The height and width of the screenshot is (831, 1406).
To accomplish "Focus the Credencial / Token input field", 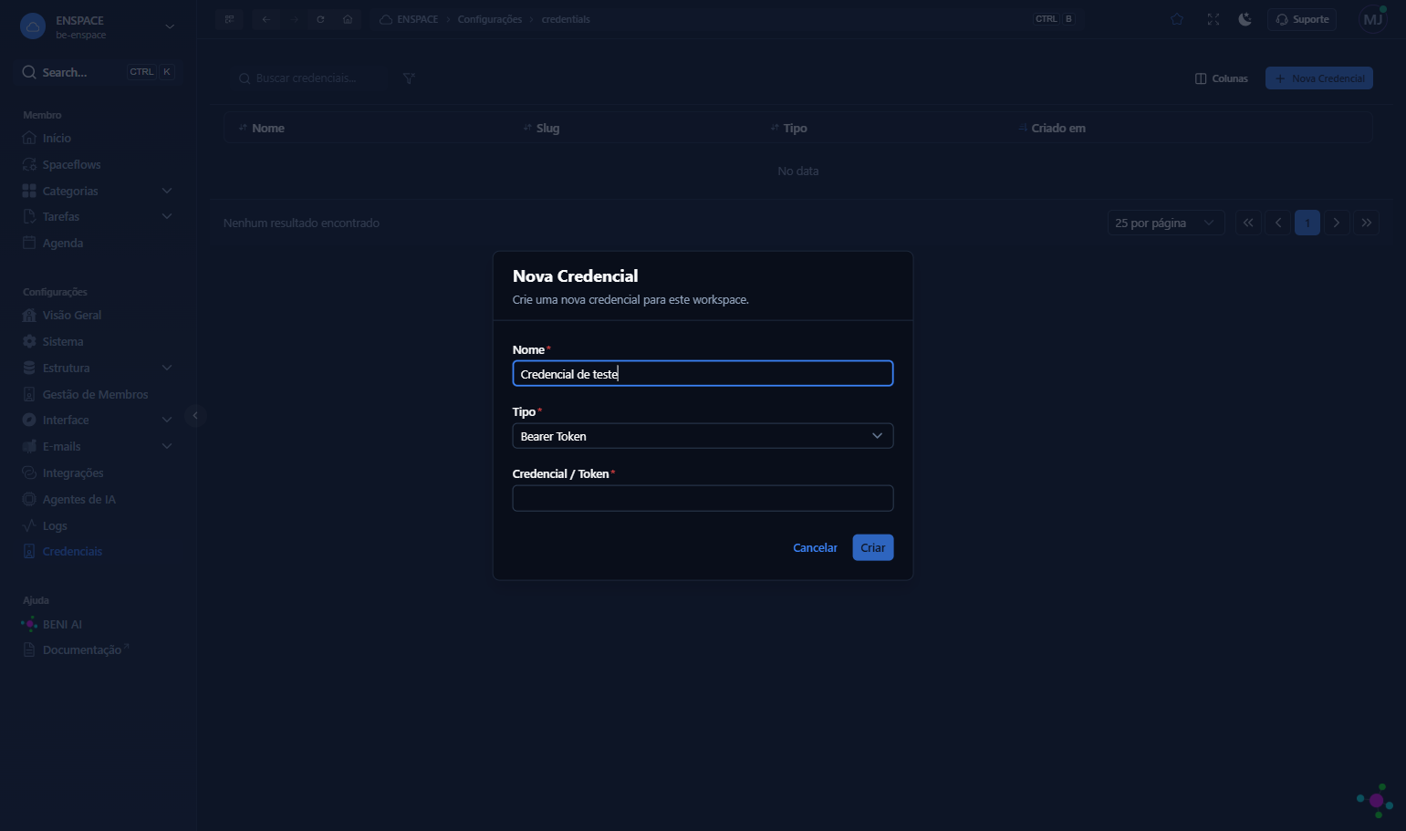I will click(x=703, y=498).
